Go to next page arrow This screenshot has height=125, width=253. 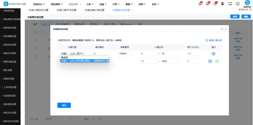[x=77, y=119]
